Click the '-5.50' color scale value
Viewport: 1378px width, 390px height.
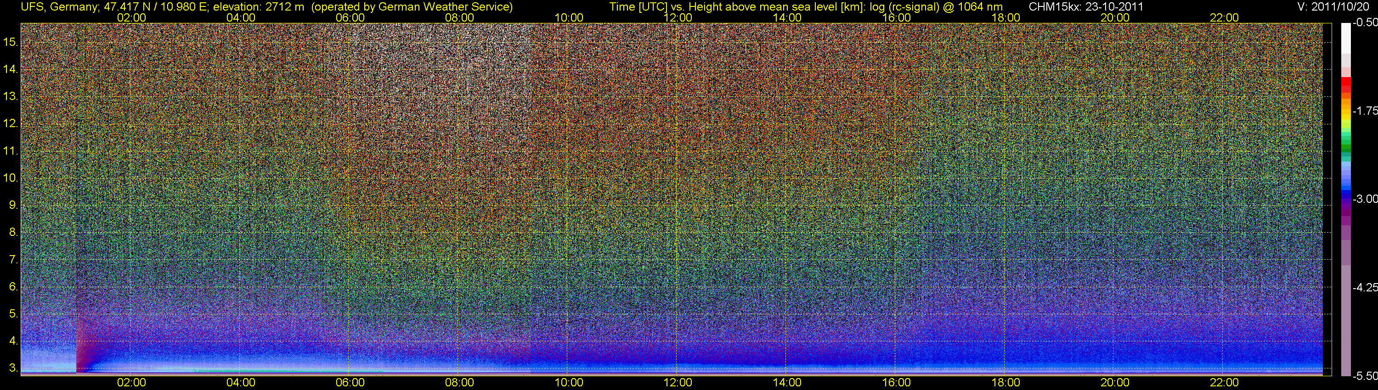coord(1365,376)
